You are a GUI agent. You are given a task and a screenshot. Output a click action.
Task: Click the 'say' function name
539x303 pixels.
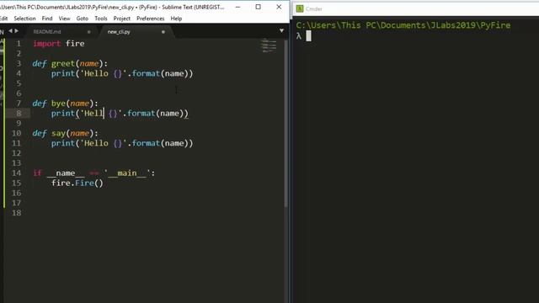tap(58, 133)
